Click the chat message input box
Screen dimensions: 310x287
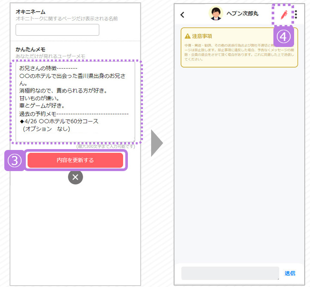[x=230, y=273]
